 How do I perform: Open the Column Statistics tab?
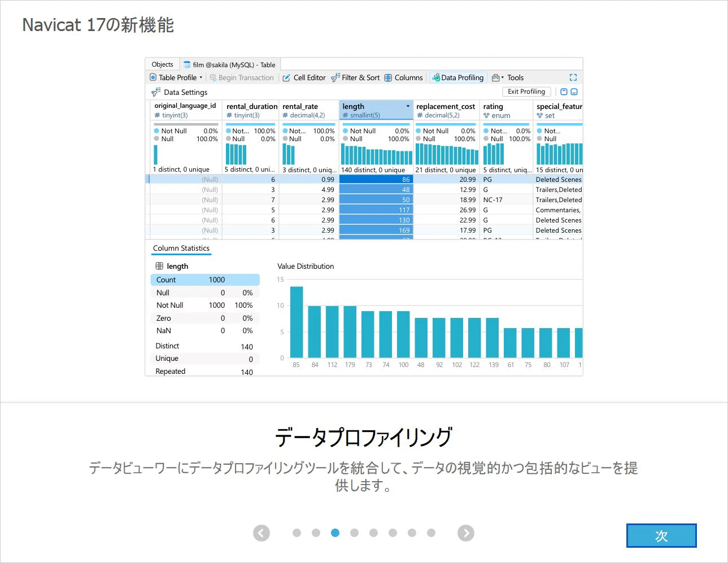click(x=181, y=248)
